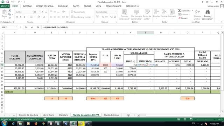Viewport: 224px width, 126px height.
Task: Open the NITRO PRO 10 tab
Action: coord(132,6)
